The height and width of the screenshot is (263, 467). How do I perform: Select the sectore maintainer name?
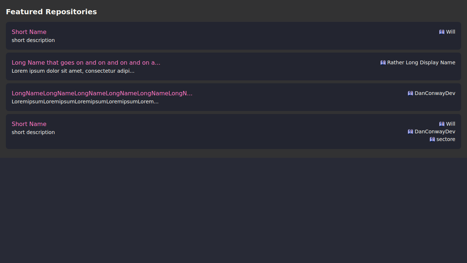point(446,139)
